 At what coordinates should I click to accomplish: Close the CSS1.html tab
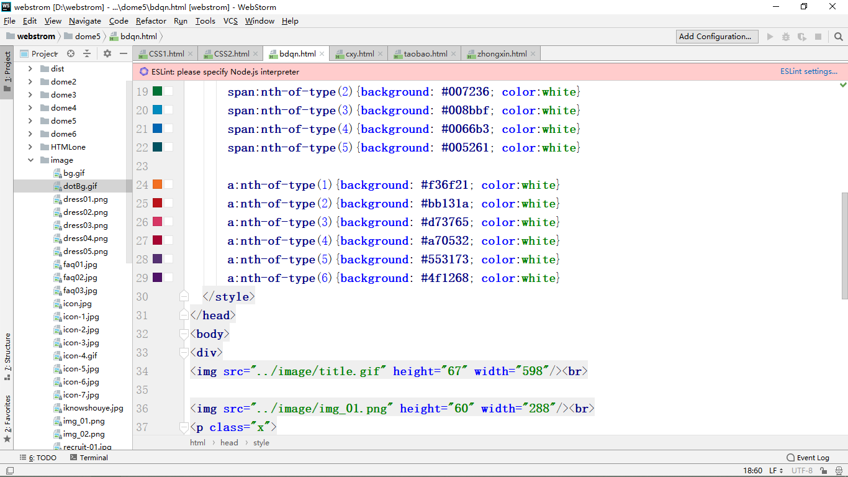pos(191,54)
